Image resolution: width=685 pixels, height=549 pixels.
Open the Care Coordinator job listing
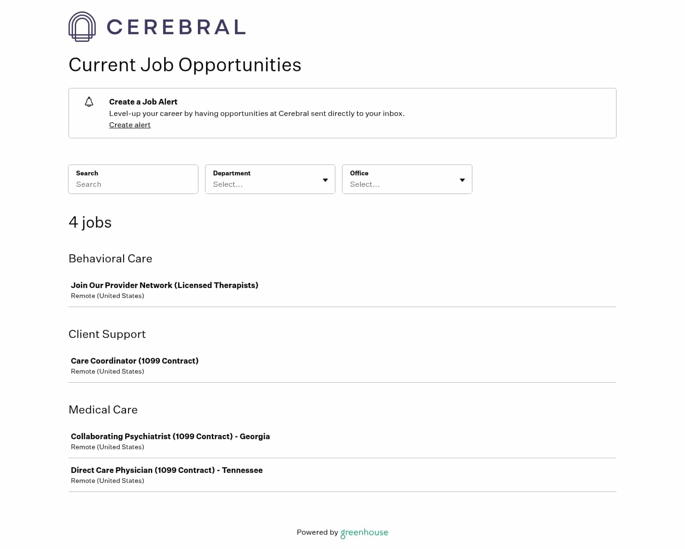pos(135,361)
